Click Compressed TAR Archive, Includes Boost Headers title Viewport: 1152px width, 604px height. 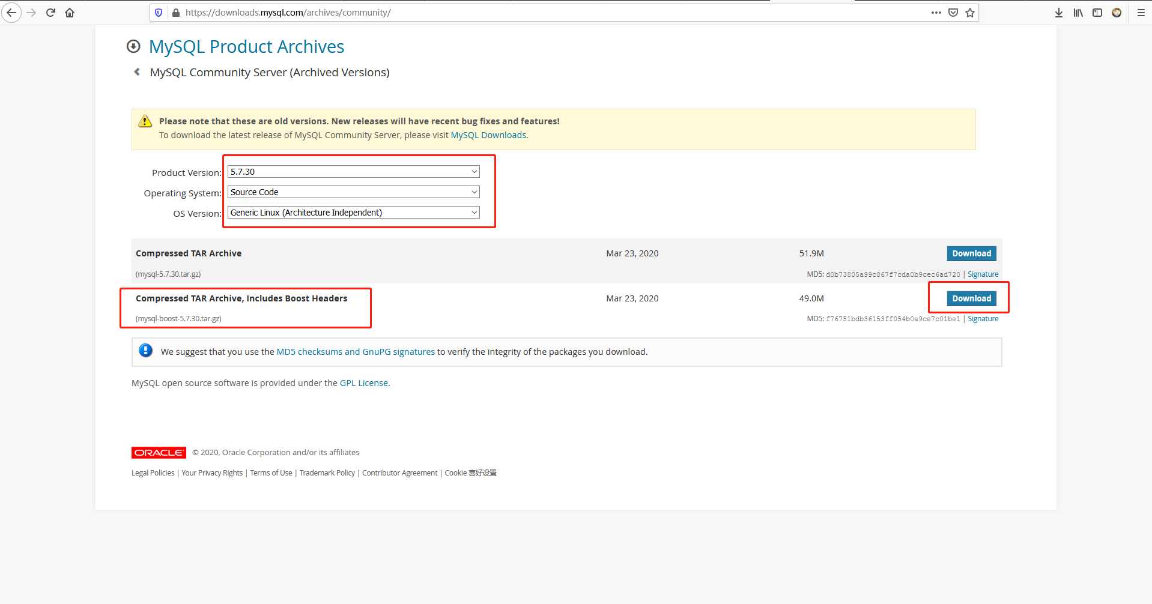[x=241, y=298]
